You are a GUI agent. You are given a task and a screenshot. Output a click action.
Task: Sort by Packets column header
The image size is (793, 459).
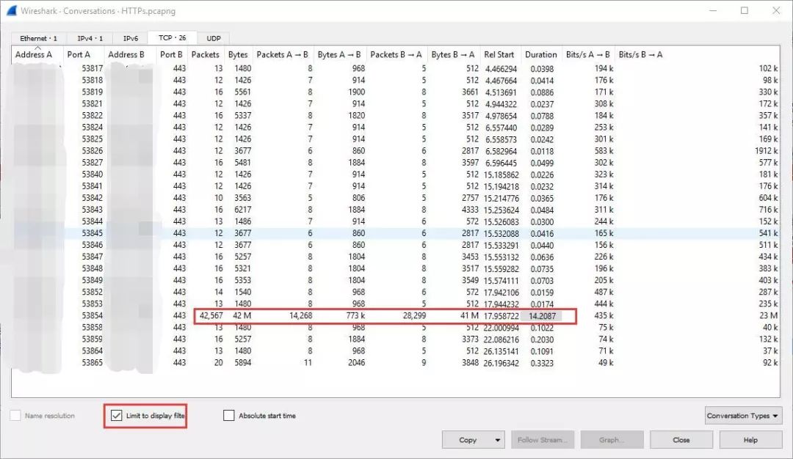tap(206, 54)
